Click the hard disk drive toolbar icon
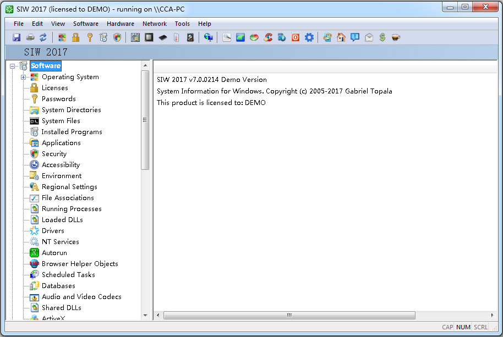The image size is (503, 337). 190,37
